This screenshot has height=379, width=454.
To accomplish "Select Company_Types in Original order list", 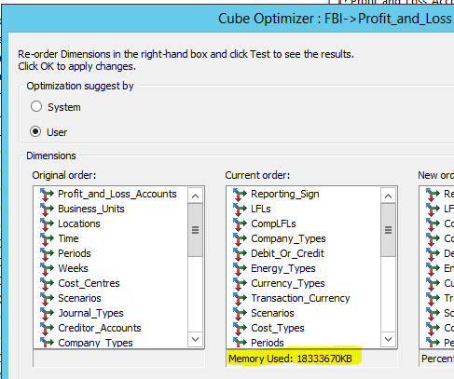I will point(95,343).
